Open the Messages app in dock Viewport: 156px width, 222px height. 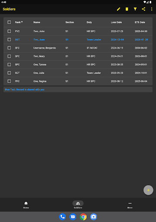pyautogui.click(x=73, y=217)
